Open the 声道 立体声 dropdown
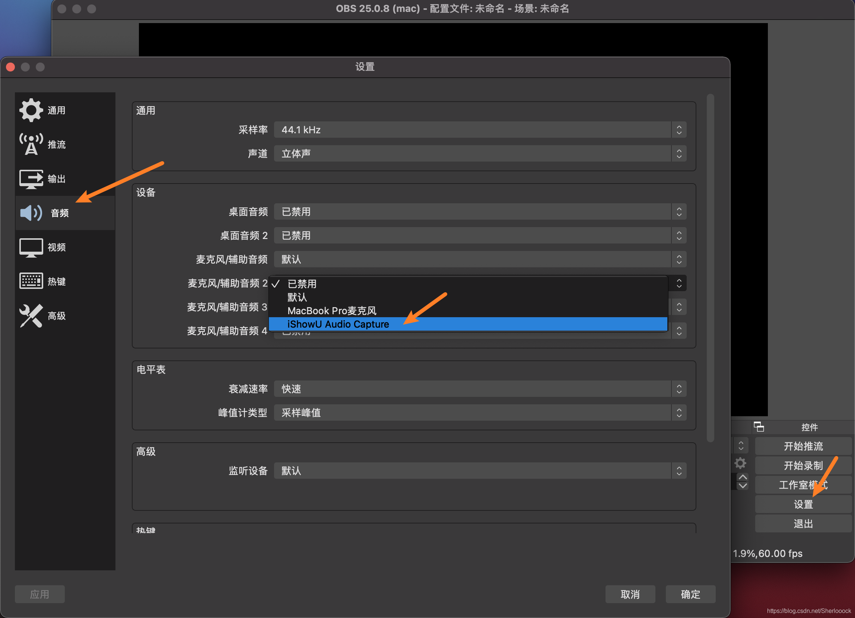Screen dimensions: 855x618 click(x=480, y=153)
